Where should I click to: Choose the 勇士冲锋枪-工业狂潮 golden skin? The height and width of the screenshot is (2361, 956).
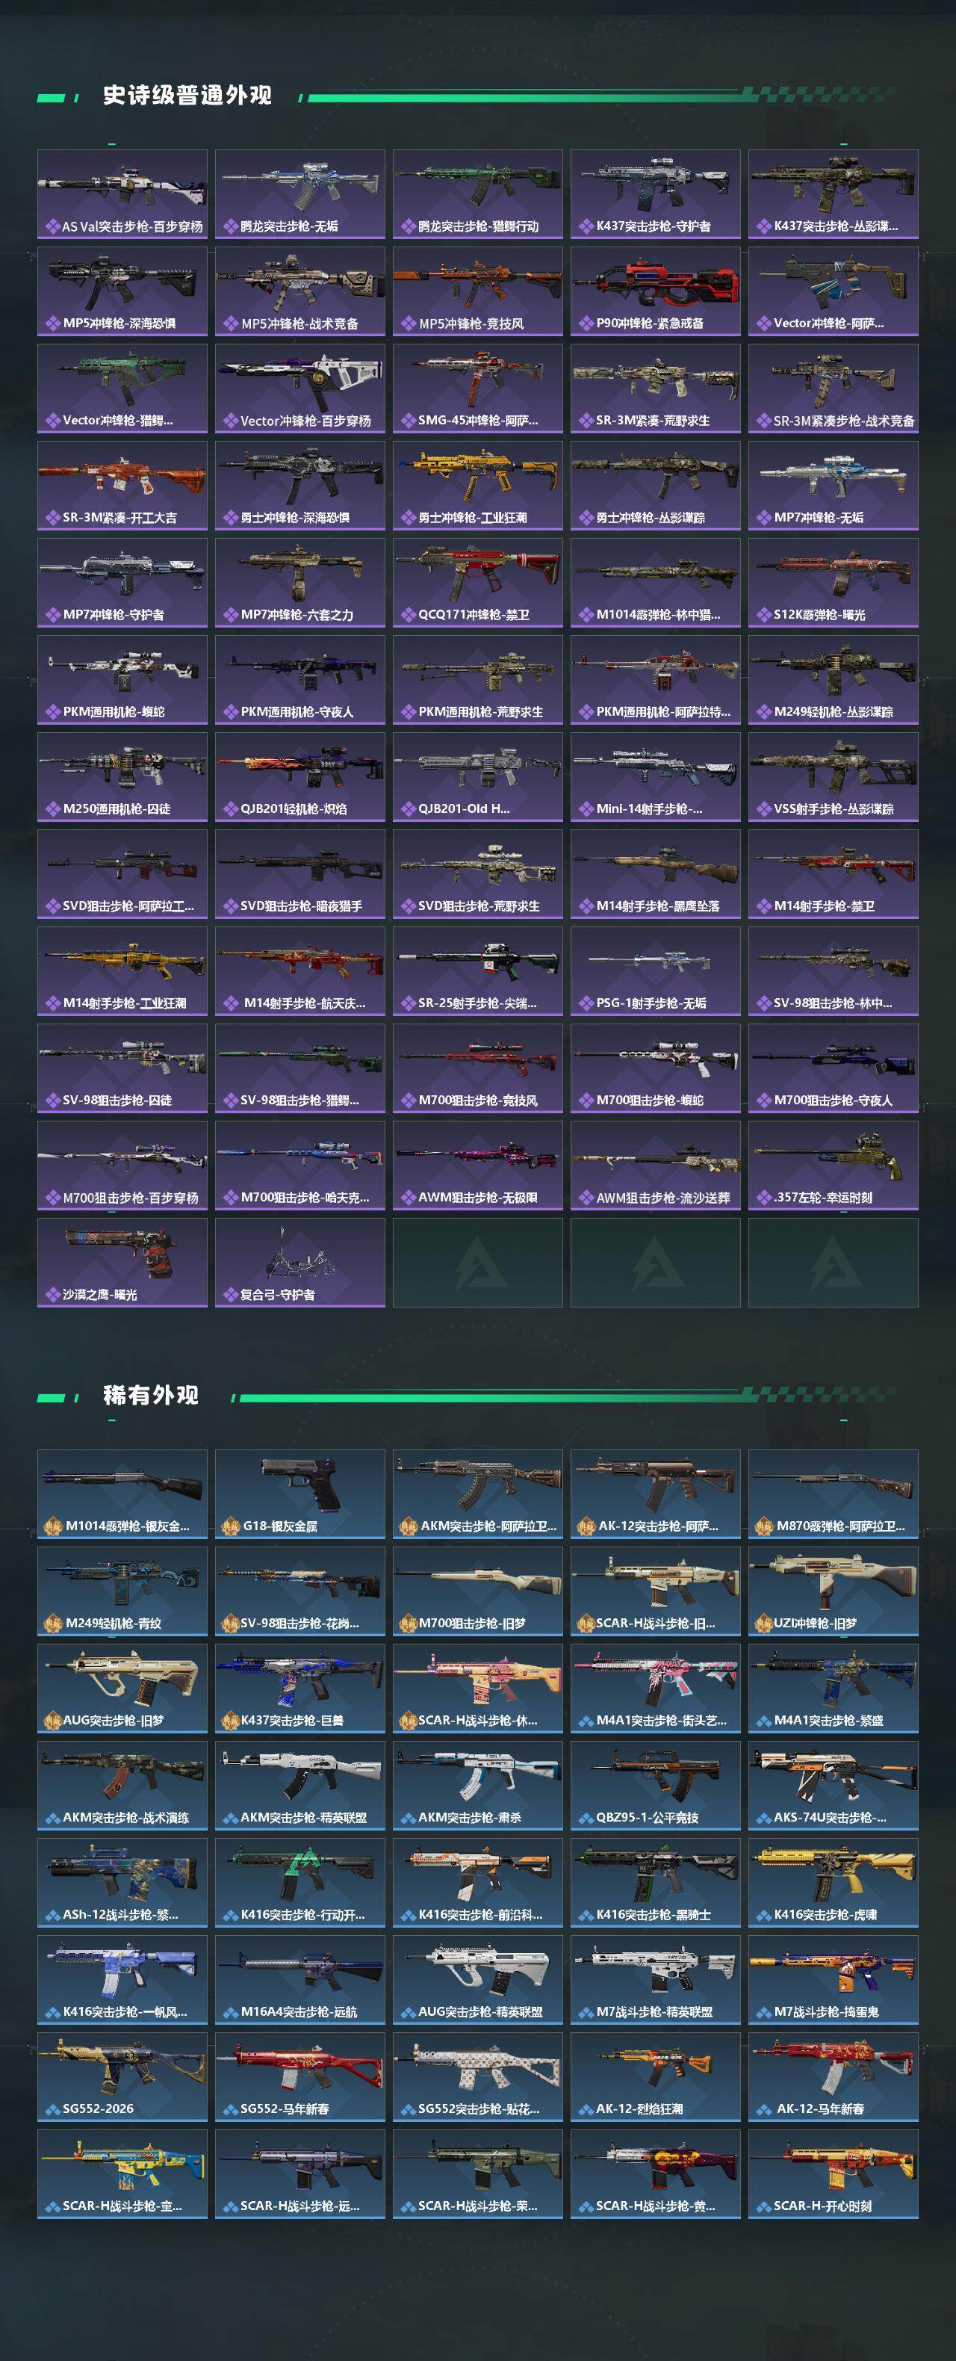pos(477,486)
